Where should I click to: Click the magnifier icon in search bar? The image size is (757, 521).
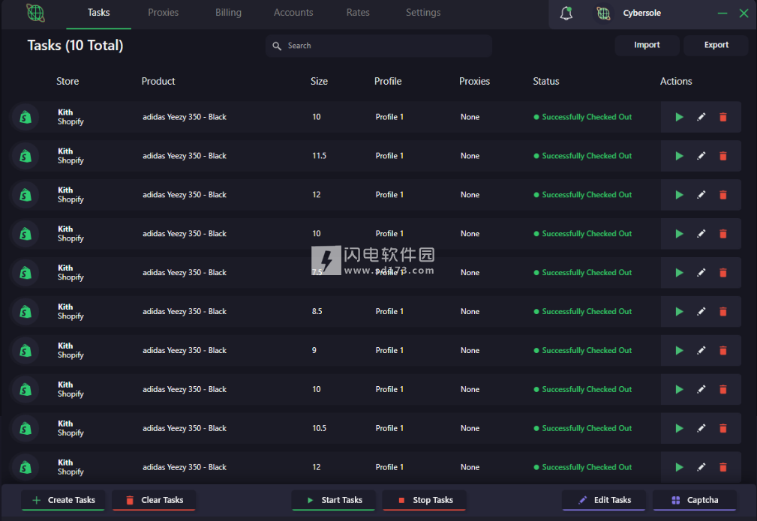[x=277, y=46]
